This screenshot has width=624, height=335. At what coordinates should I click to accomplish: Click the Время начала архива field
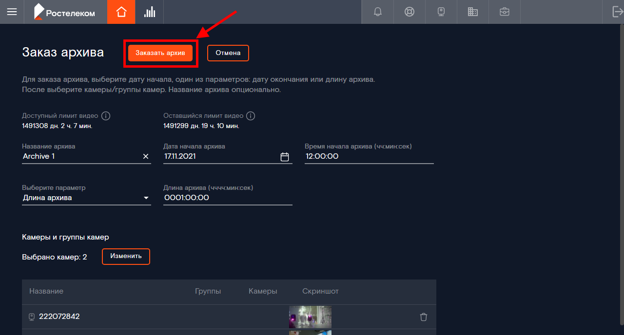pos(369,156)
